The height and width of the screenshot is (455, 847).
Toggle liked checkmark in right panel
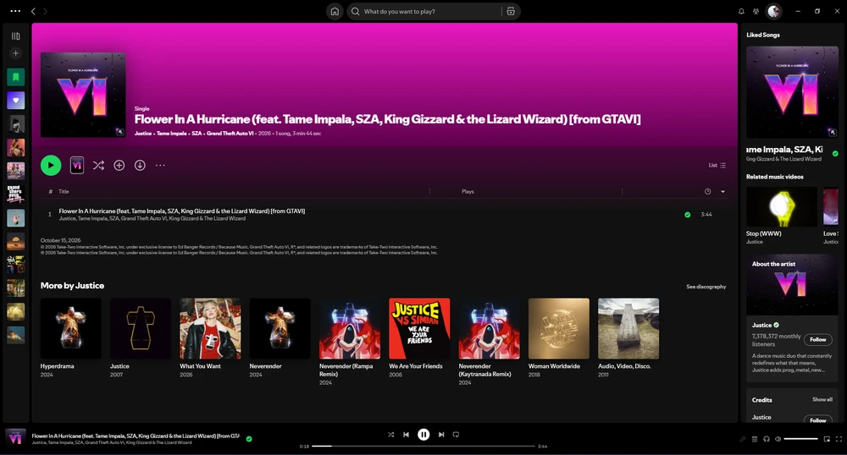pyautogui.click(x=835, y=154)
